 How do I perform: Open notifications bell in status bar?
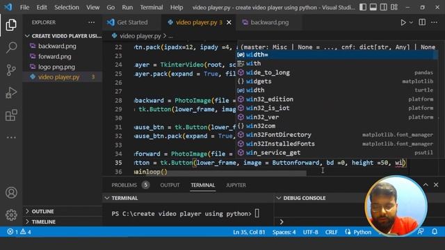coord(435,232)
